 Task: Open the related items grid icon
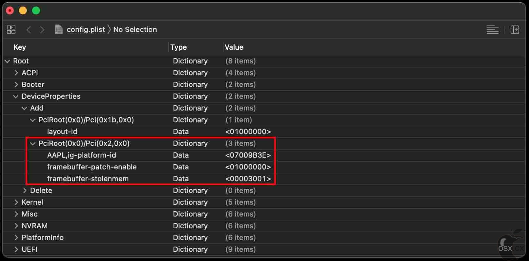point(11,30)
